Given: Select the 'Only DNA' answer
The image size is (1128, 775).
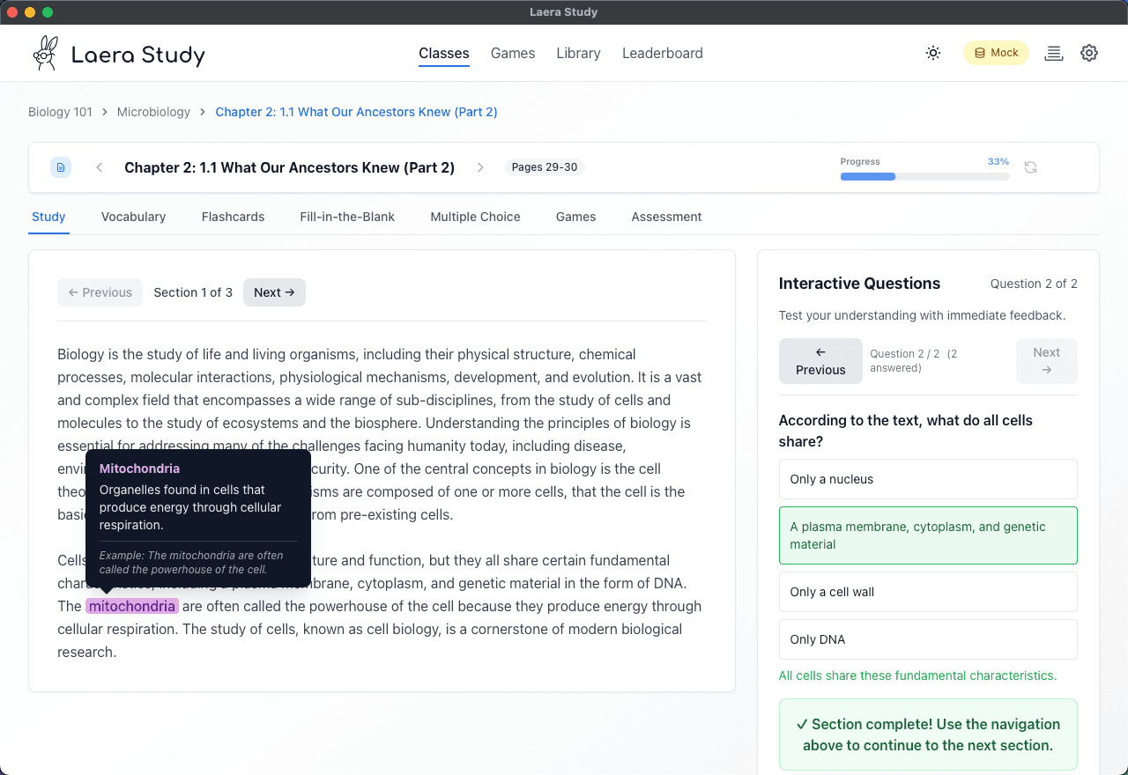Looking at the screenshot, I should pyautogui.click(x=927, y=639).
